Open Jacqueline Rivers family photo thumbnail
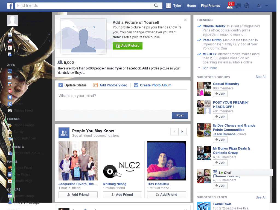This screenshot has width=280, height=210. pos(78,161)
